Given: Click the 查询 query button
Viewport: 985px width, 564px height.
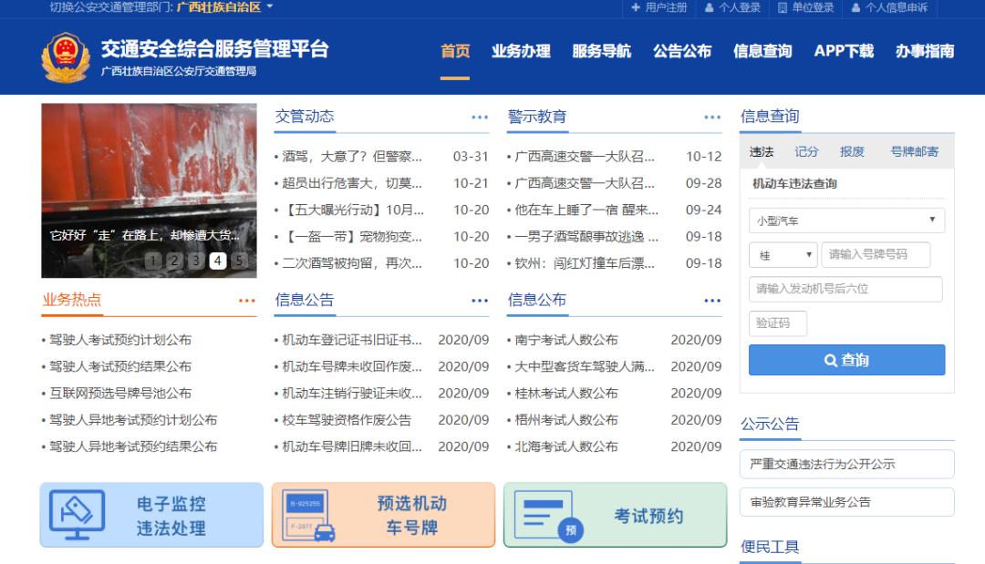Looking at the screenshot, I should (845, 359).
